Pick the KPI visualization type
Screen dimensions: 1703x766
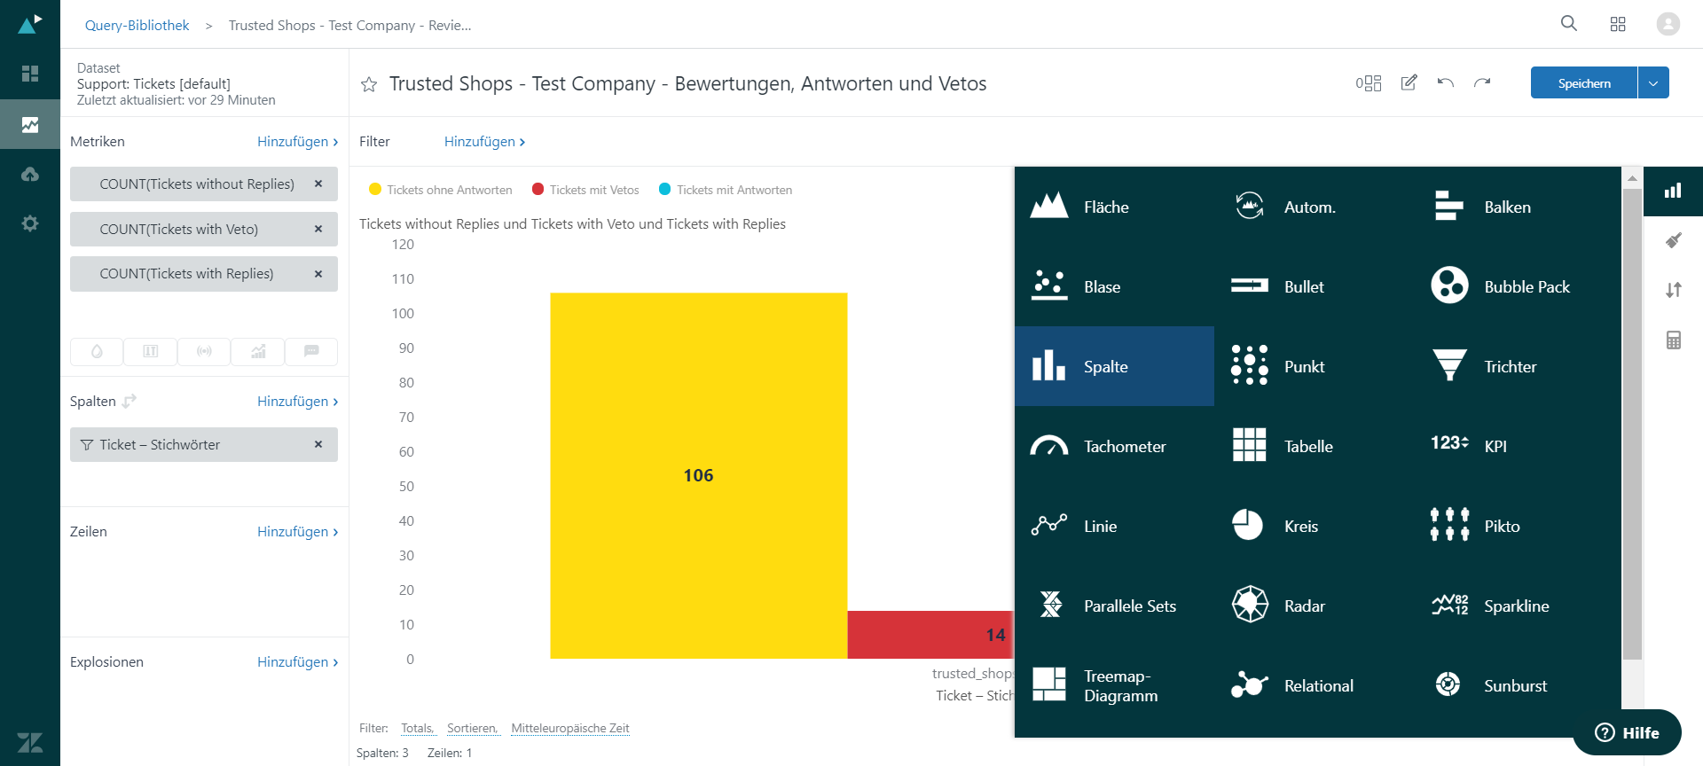(x=1515, y=446)
